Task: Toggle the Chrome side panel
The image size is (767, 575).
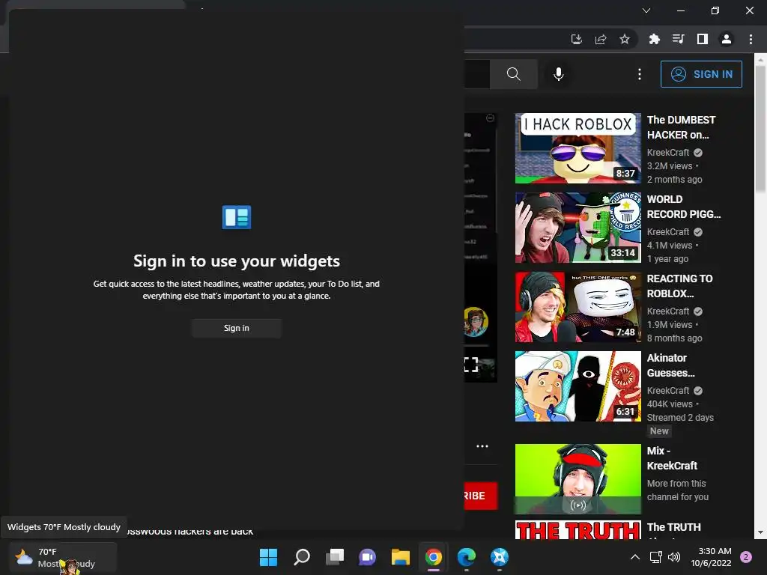Action: point(703,39)
